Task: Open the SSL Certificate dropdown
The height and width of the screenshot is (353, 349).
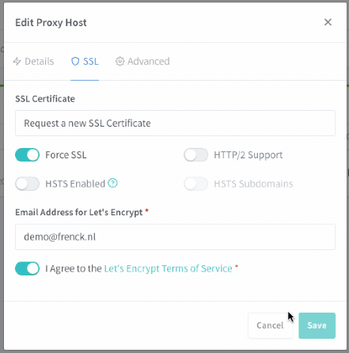Action: tap(175, 123)
